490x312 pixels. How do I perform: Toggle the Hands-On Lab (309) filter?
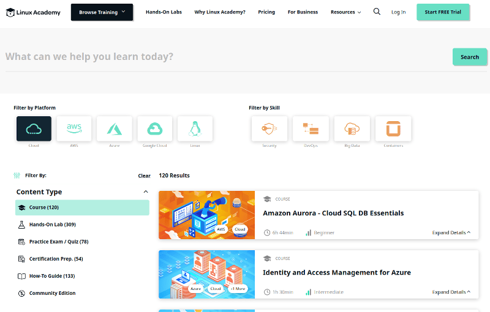(82, 225)
